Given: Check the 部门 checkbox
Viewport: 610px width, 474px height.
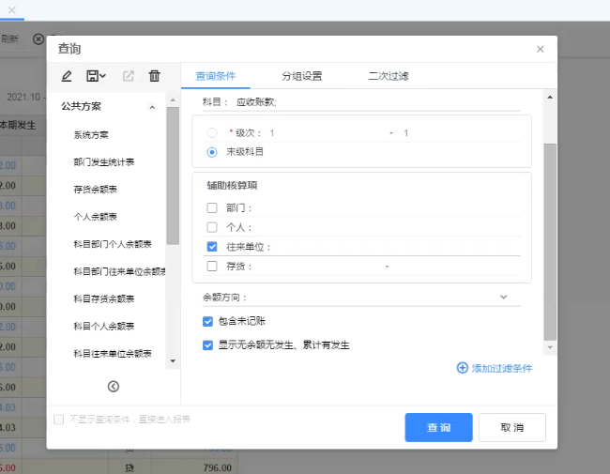Looking at the screenshot, I should pyautogui.click(x=212, y=207).
